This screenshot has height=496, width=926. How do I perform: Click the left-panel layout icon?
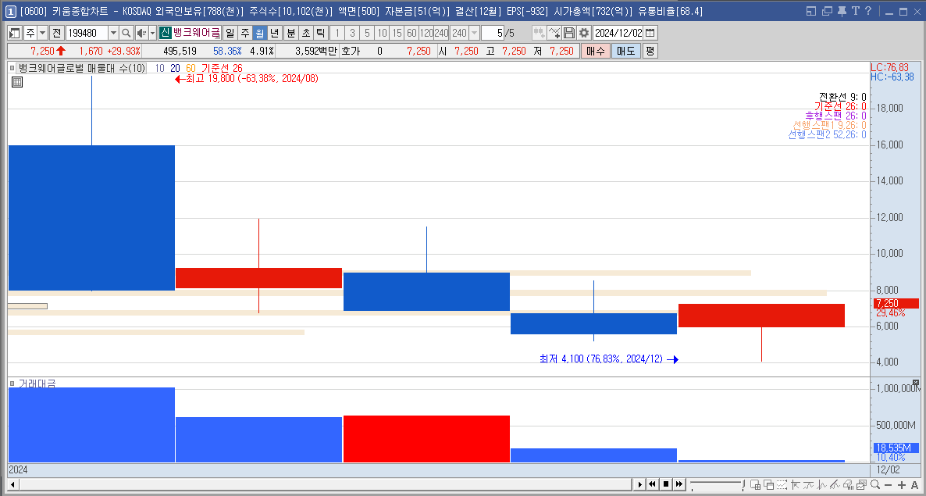click(x=16, y=33)
